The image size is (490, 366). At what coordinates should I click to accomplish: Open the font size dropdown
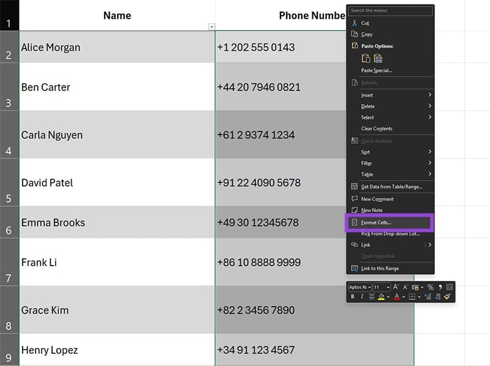click(388, 286)
